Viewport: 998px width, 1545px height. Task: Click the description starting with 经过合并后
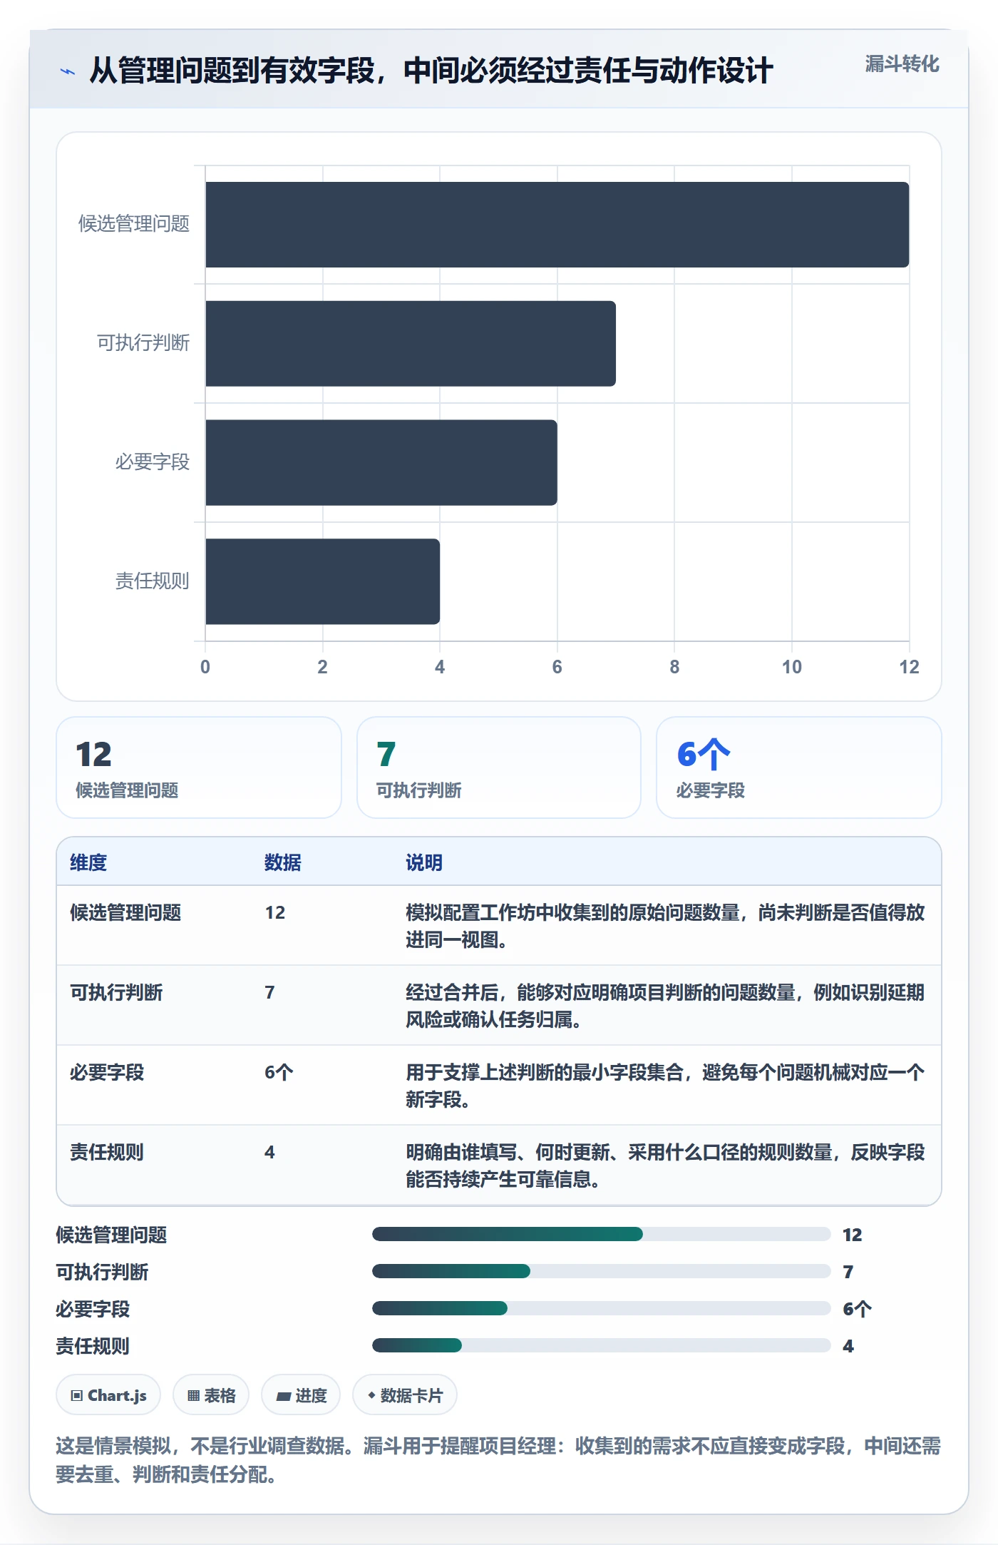[665, 1006]
